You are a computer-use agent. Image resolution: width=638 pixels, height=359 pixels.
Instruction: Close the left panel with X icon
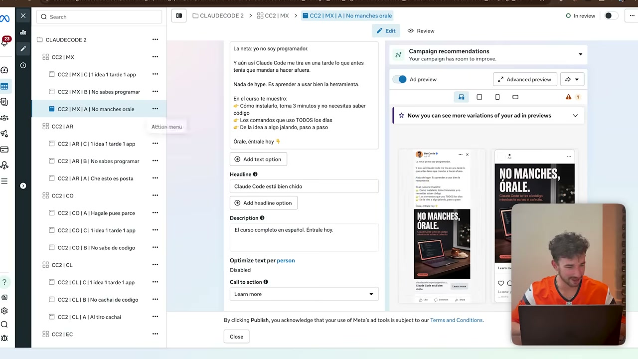[x=23, y=16]
